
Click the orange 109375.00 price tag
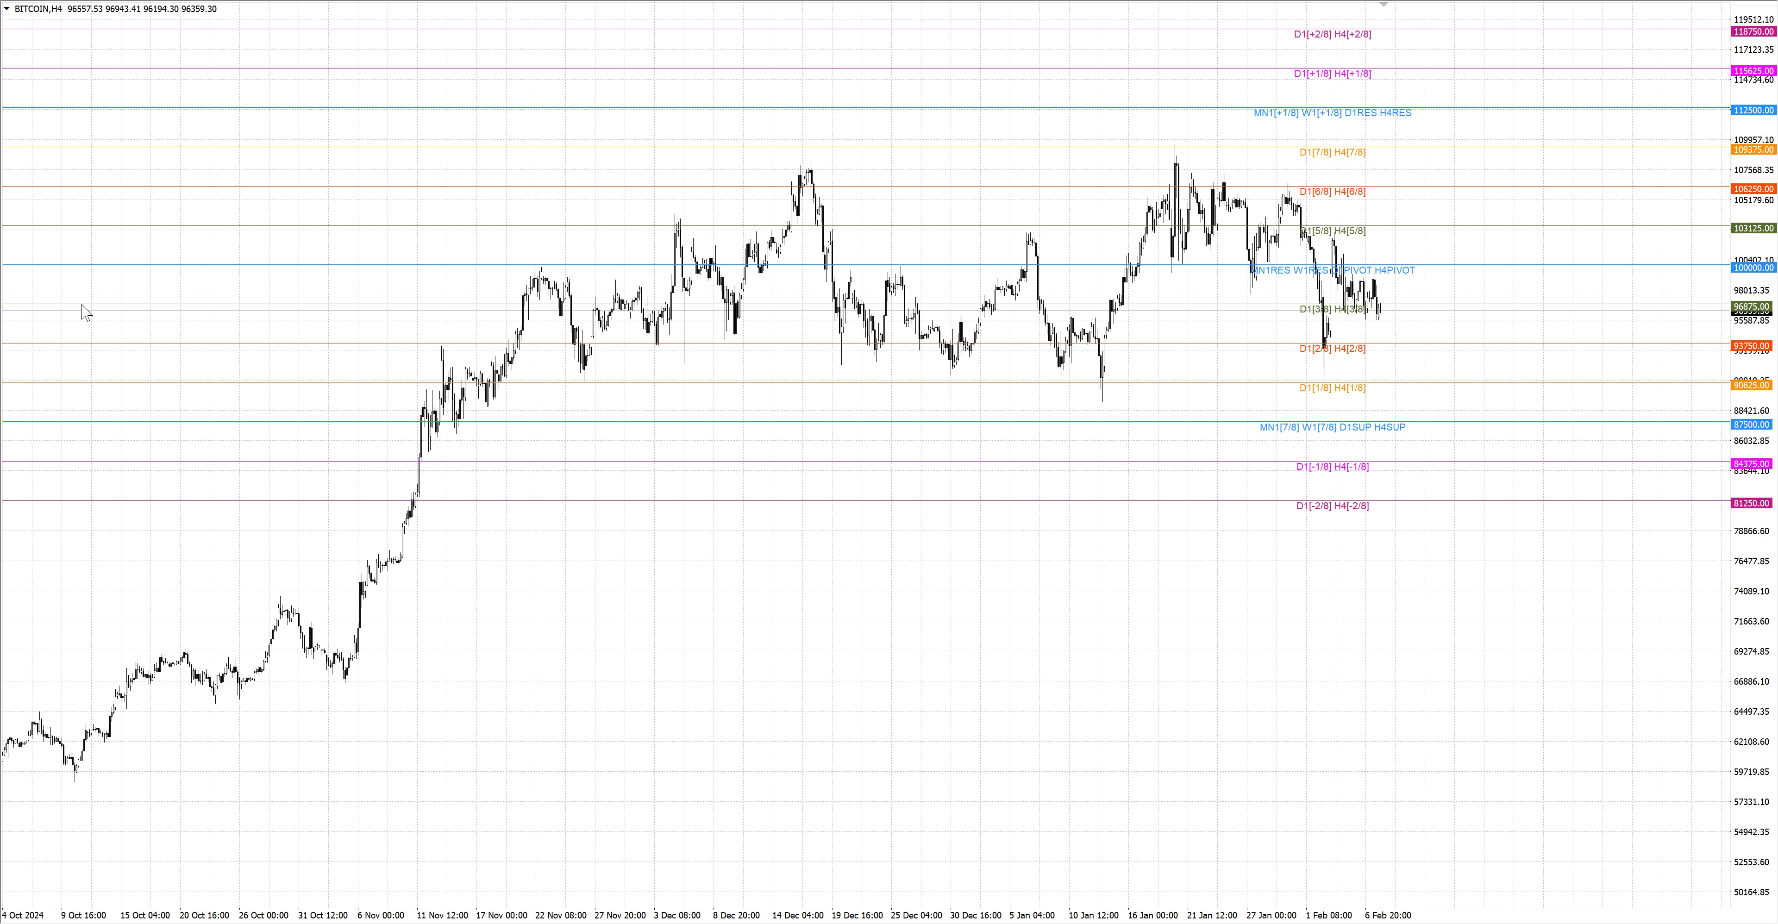coord(1753,150)
